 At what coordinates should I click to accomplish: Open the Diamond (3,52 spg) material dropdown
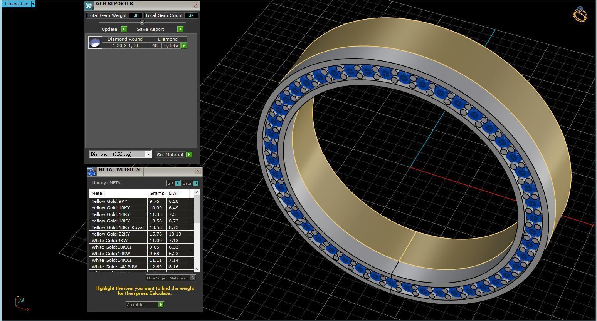pos(148,154)
